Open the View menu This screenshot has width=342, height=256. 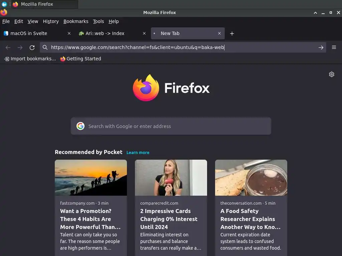(x=33, y=21)
